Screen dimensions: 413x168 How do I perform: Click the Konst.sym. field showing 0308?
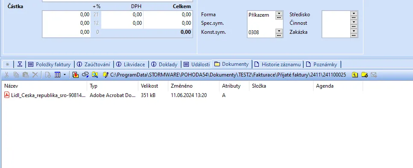pyautogui.click(x=261, y=32)
